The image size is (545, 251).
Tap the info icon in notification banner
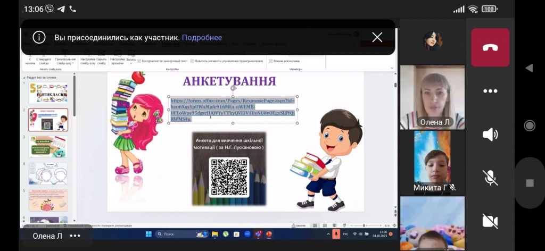(39, 37)
